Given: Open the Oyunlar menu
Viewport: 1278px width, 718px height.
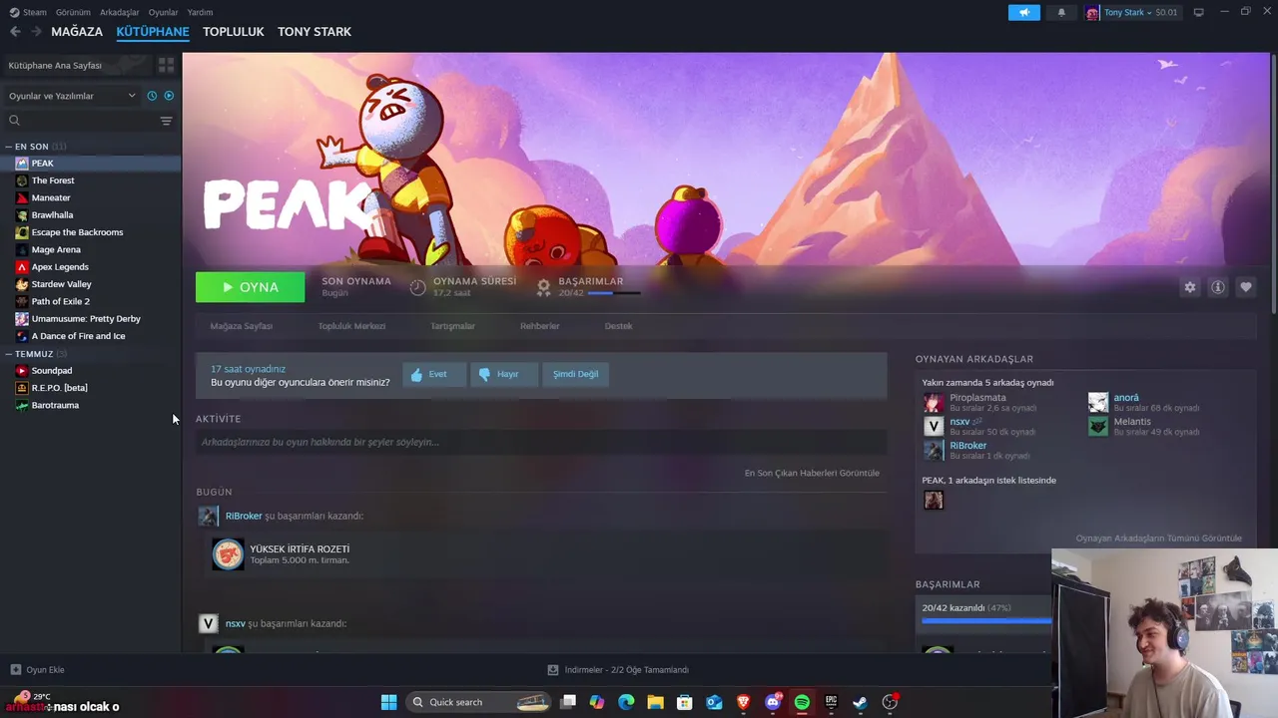Looking at the screenshot, I should click(x=163, y=12).
